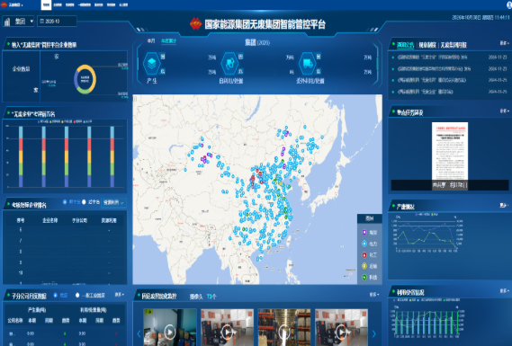512x346 pixels.
Task: Switch to the 无废集团月报 tab
Action: (x=454, y=45)
